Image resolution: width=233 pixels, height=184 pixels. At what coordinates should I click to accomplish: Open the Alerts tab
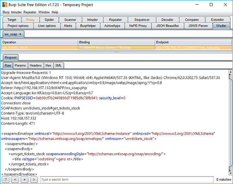click(x=68, y=26)
